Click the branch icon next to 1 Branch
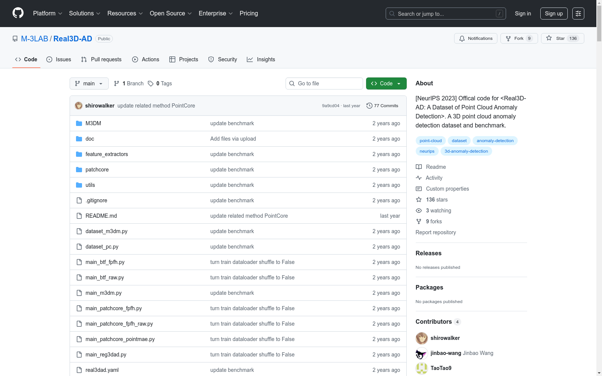Image resolution: width=602 pixels, height=376 pixels. click(117, 83)
